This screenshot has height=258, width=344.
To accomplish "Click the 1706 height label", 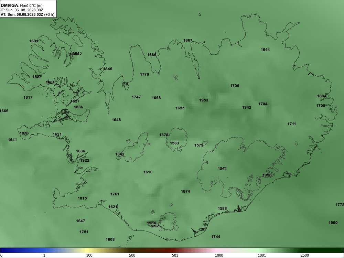I will click(235, 86).
